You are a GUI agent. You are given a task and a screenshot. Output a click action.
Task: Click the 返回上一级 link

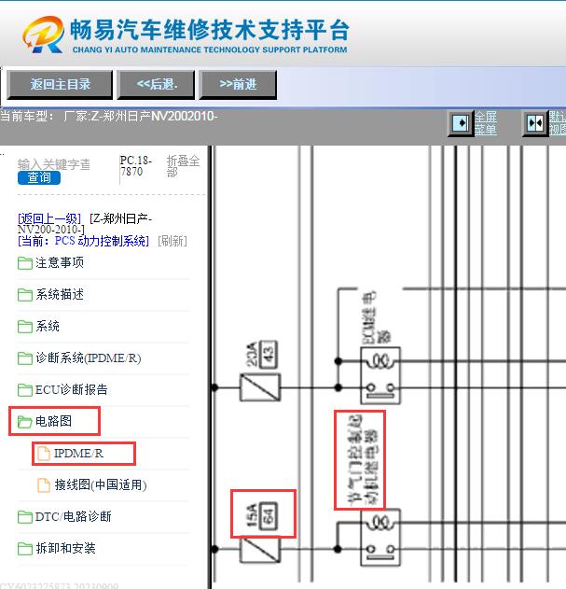(x=49, y=218)
